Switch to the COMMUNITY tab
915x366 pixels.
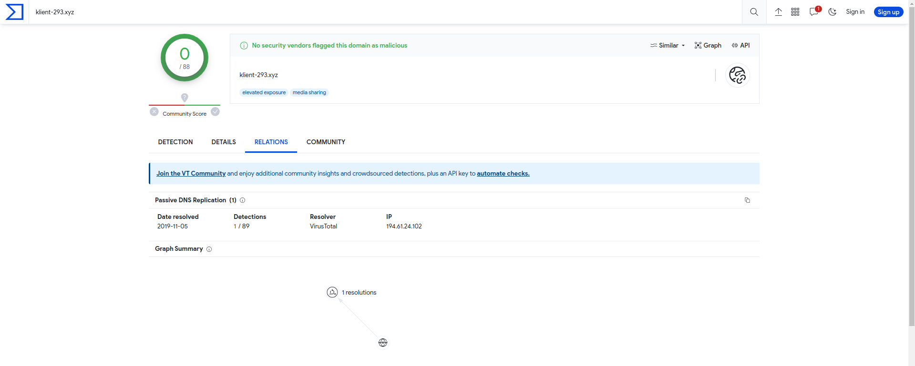point(326,142)
